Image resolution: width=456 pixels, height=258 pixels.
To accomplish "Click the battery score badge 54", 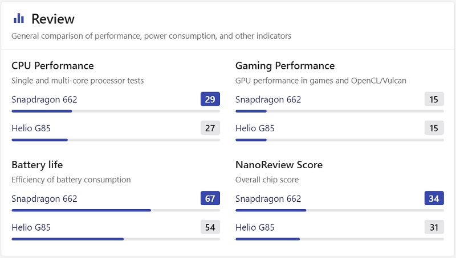I will click(210, 227).
